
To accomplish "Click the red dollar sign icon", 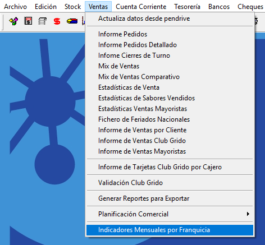I will pos(57,21).
